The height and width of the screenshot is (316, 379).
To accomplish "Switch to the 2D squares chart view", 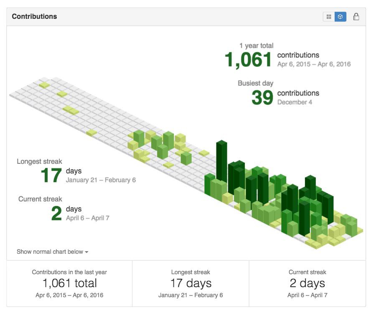I will (329, 17).
